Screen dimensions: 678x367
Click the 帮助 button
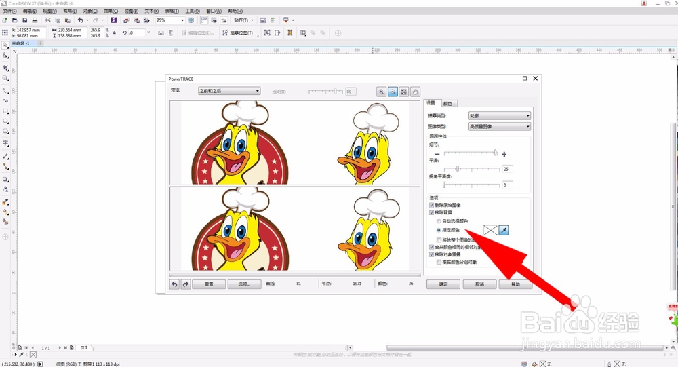(515, 284)
